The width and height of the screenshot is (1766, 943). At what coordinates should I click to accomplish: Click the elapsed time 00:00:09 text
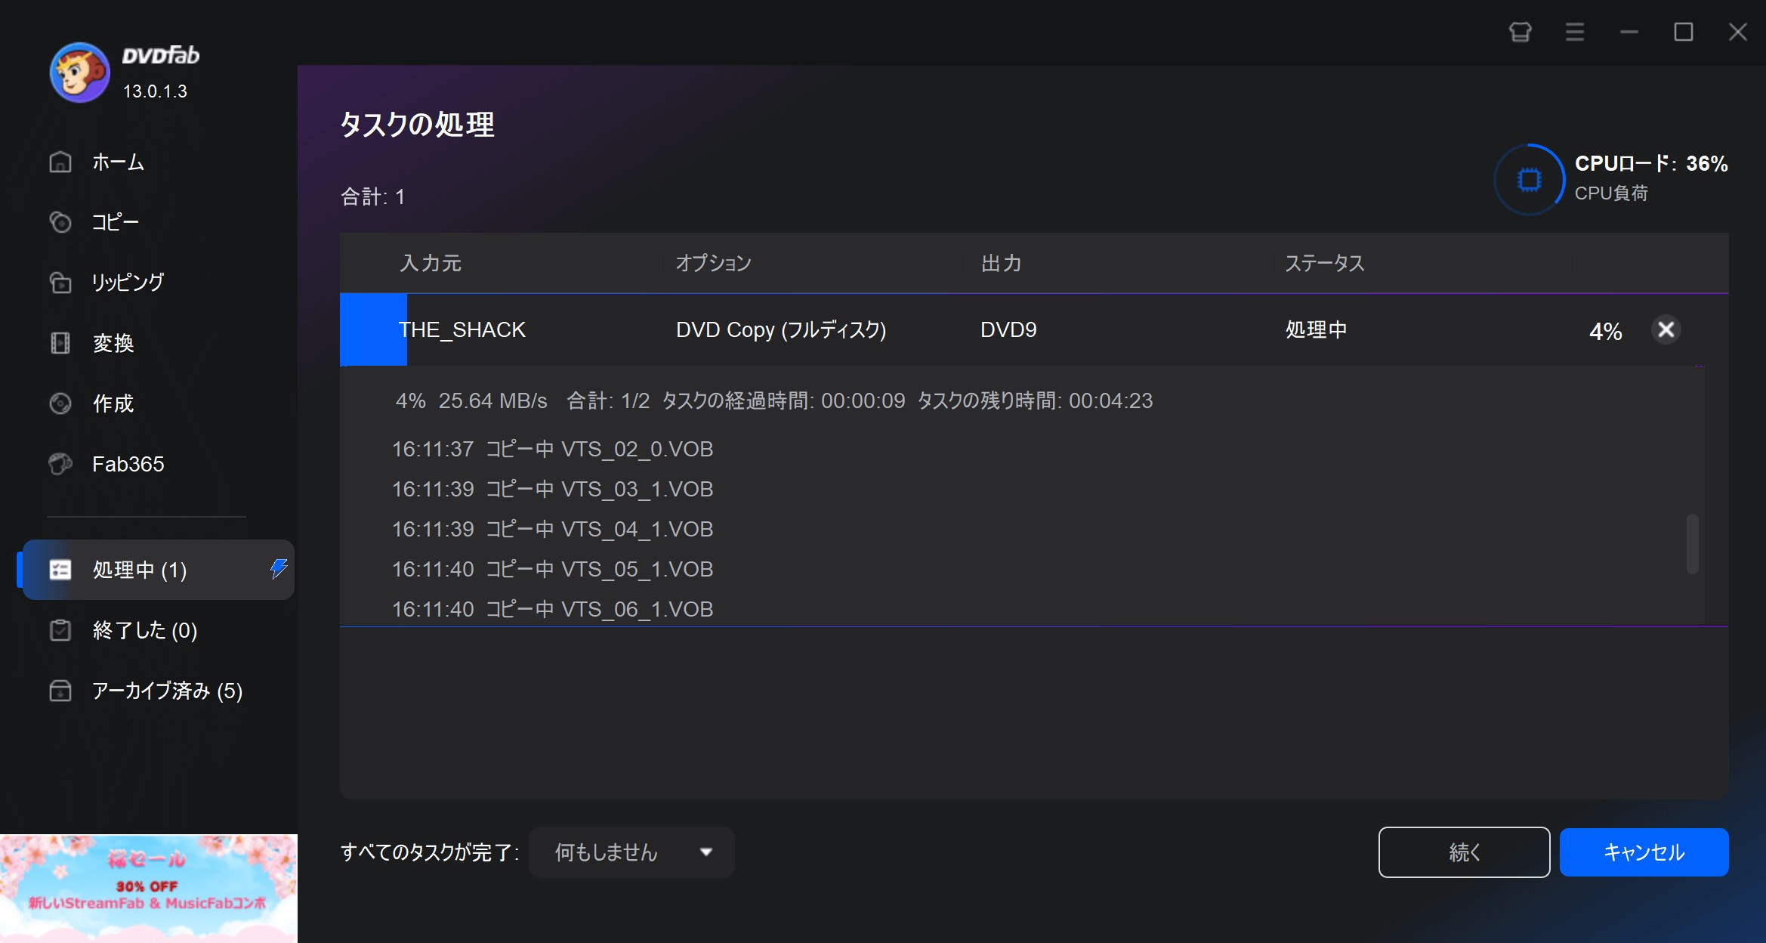tap(863, 400)
